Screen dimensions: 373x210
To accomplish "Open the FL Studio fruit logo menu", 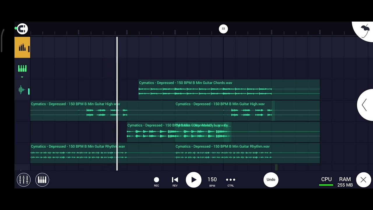I will (364, 31).
